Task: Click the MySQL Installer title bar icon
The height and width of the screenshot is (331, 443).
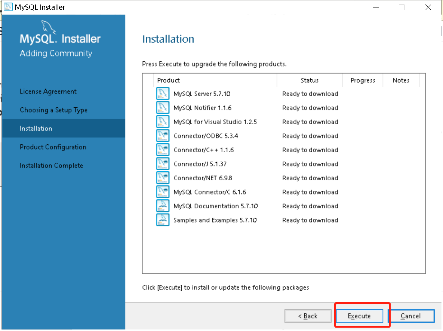Action: pos(8,7)
